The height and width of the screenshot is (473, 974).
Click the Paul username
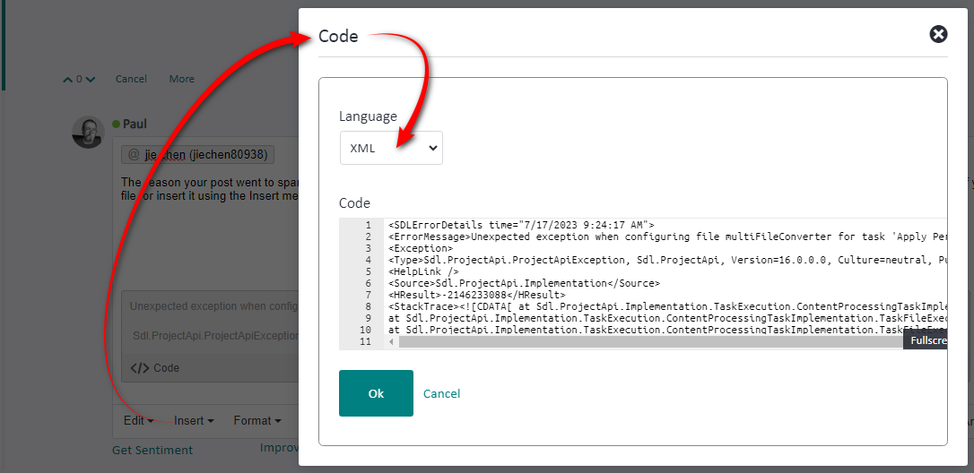pyautogui.click(x=135, y=125)
